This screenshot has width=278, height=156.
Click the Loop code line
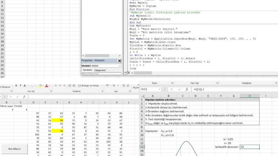(133, 69)
